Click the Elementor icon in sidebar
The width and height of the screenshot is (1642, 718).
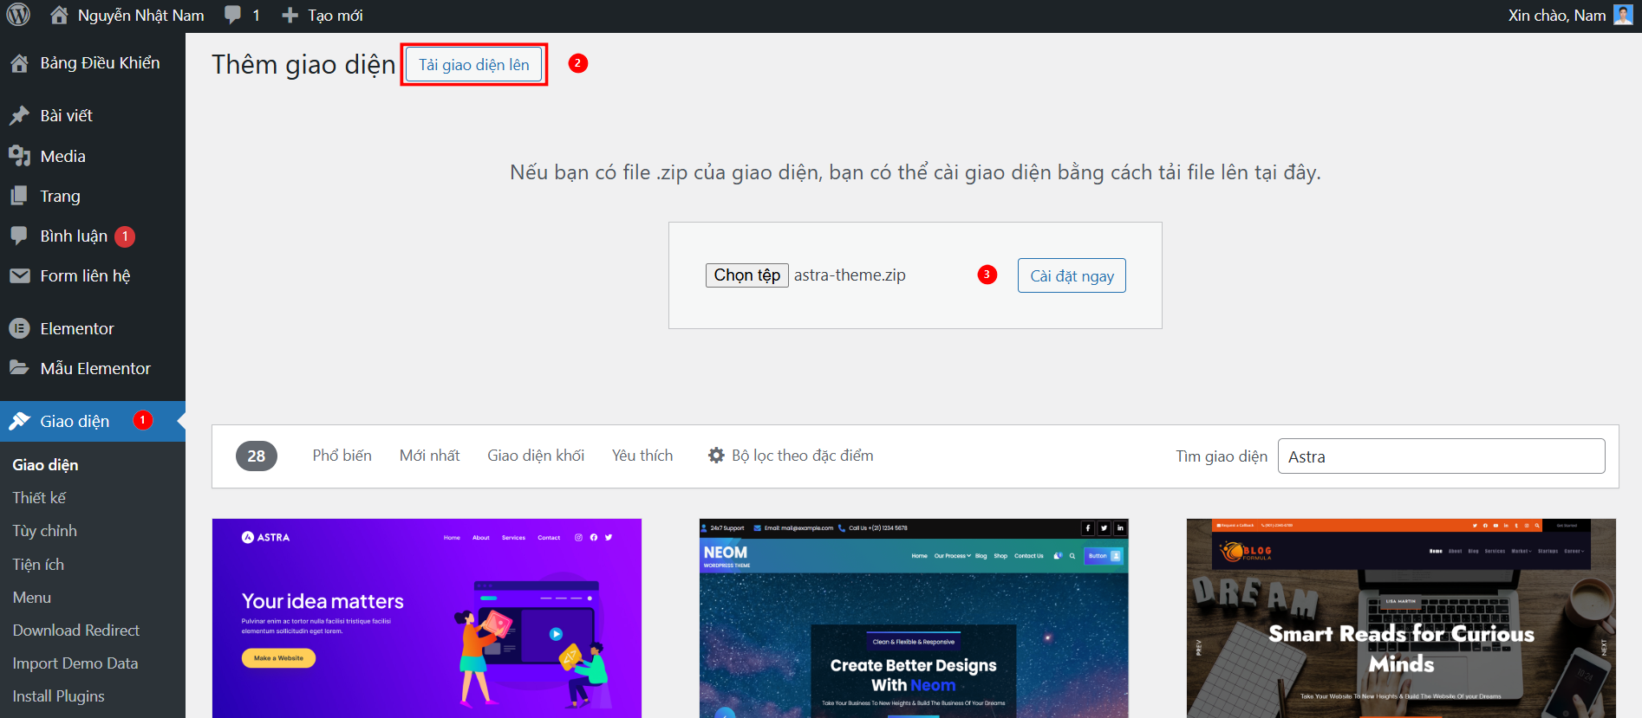(19, 328)
